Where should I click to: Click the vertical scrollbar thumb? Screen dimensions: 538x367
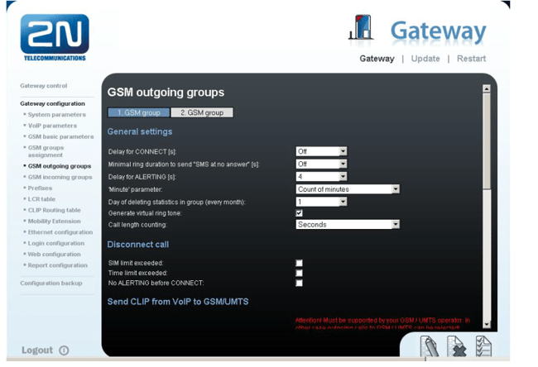[486, 141]
